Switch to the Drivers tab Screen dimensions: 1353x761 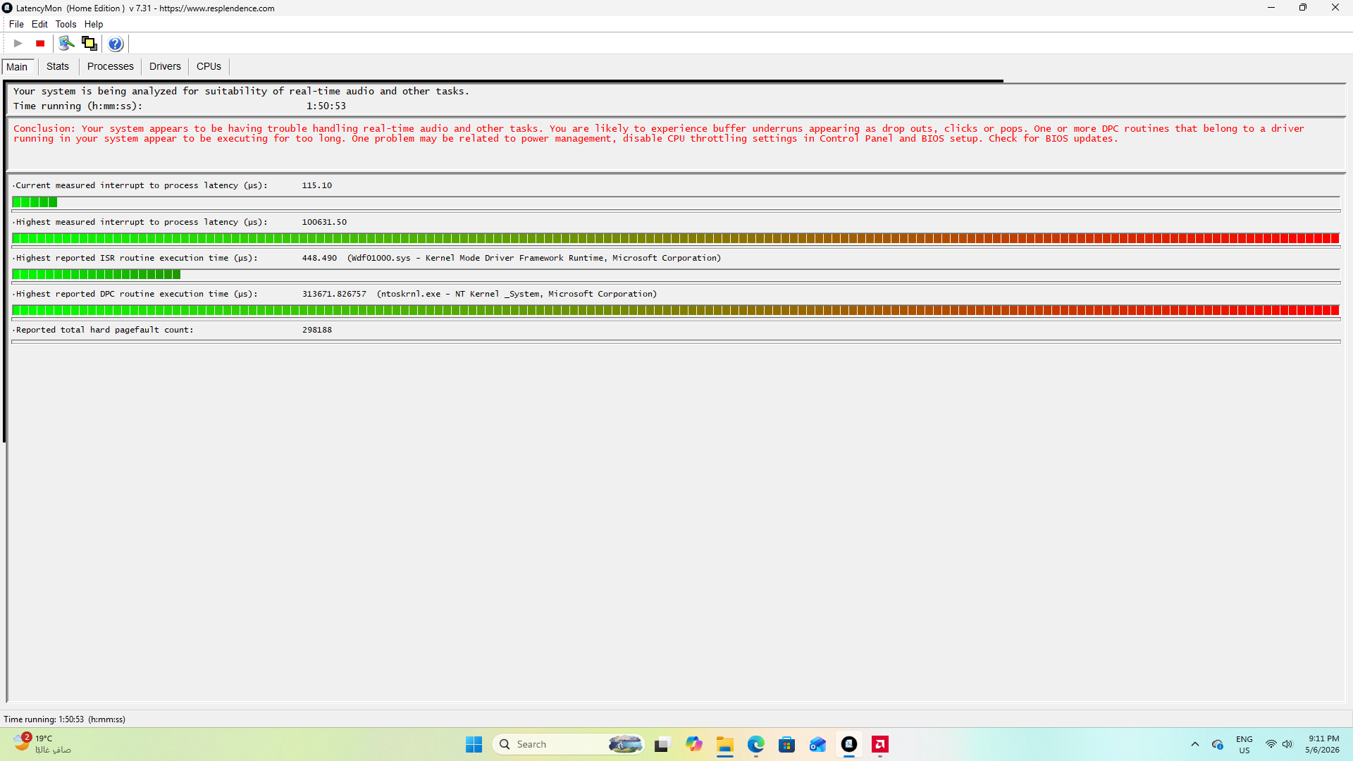[x=165, y=66]
